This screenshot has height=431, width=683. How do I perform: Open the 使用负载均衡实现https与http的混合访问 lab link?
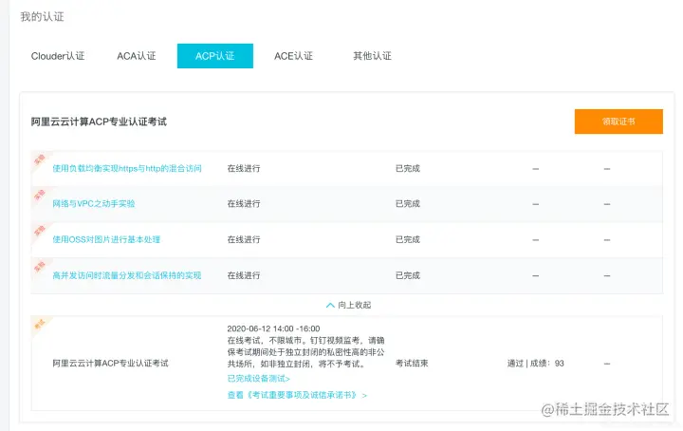127,168
